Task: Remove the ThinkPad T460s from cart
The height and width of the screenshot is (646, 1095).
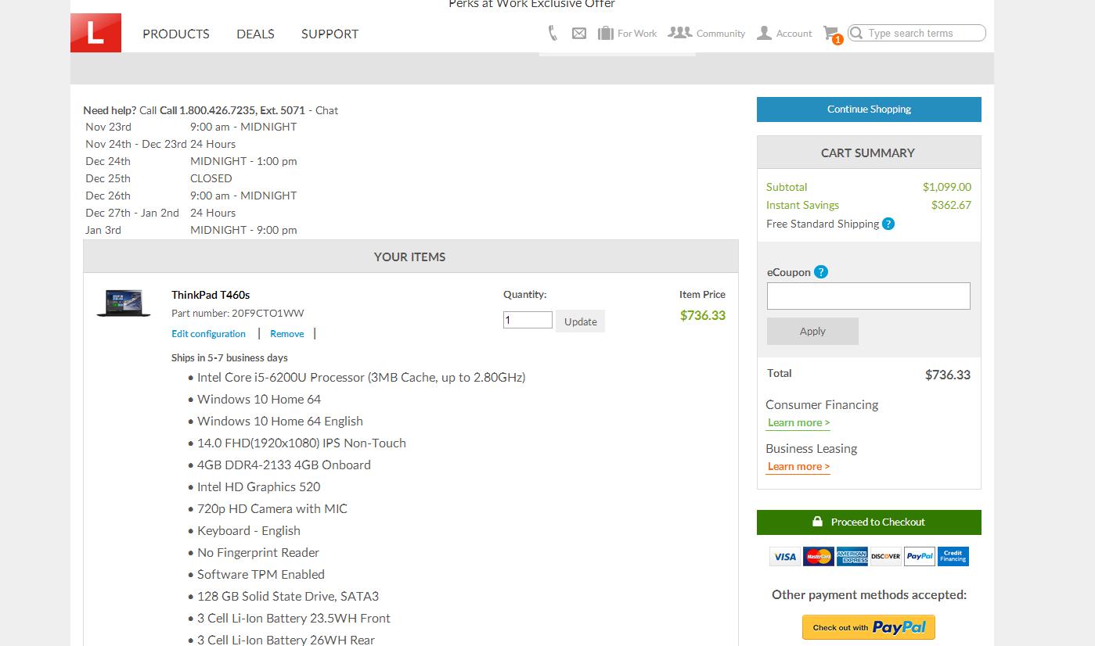Action: [x=287, y=334]
